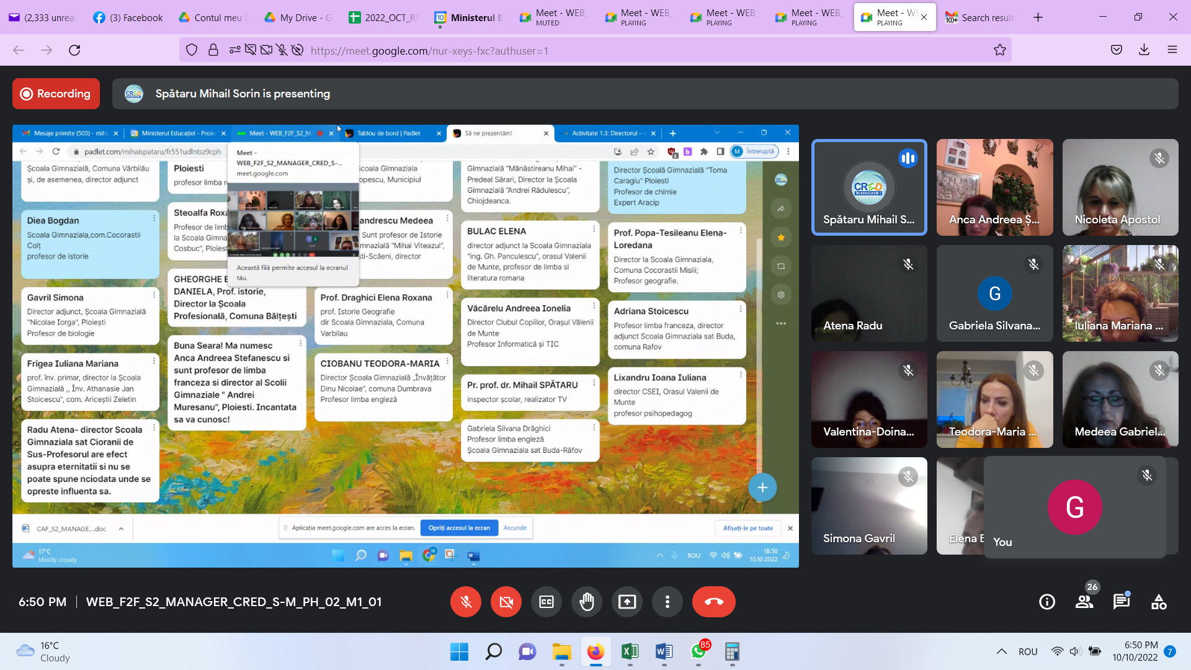Open the chat with everyone panel

tap(1121, 602)
